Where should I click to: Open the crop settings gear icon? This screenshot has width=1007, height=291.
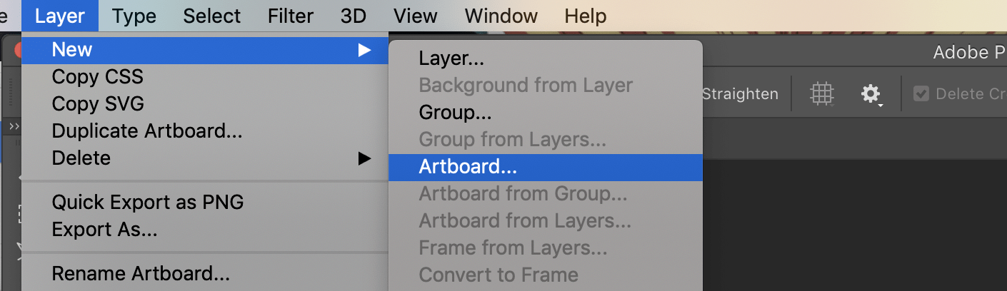pyautogui.click(x=871, y=94)
